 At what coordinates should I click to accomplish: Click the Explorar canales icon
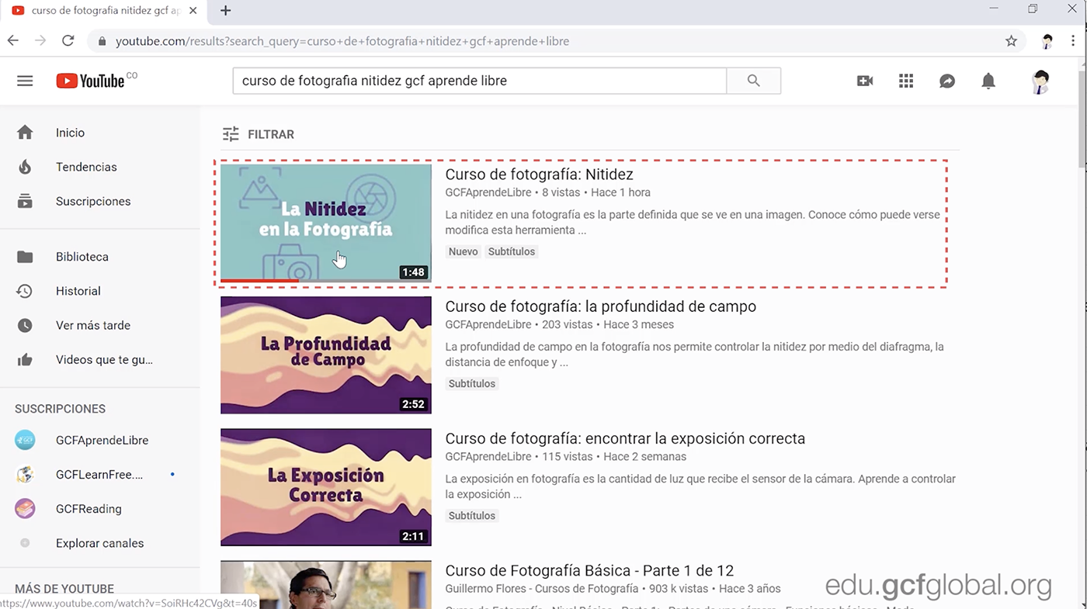pyautogui.click(x=25, y=543)
